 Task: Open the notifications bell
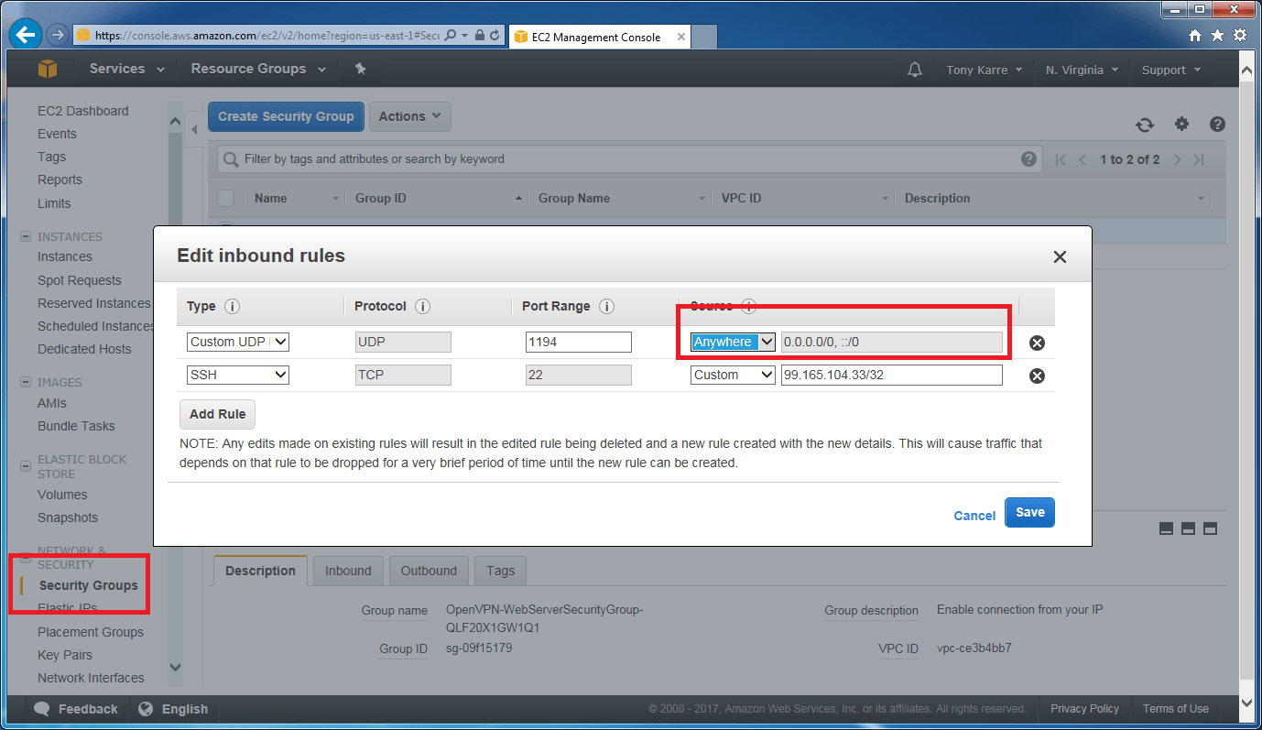point(914,68)
